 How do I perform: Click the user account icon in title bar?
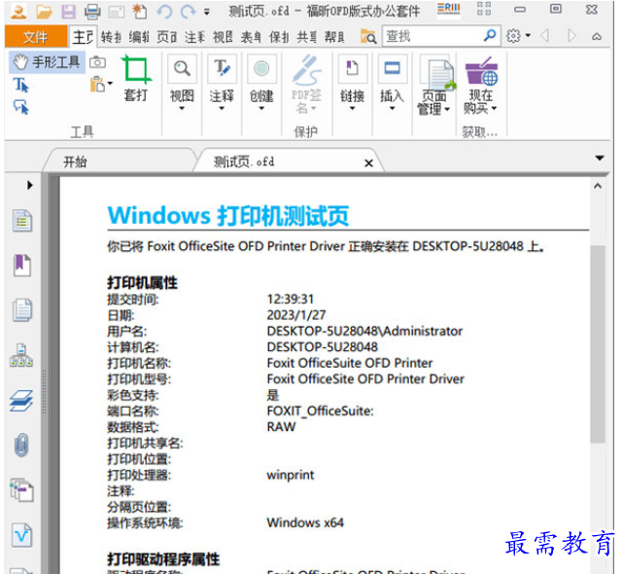pyautogui.click(x=18, y=11)
